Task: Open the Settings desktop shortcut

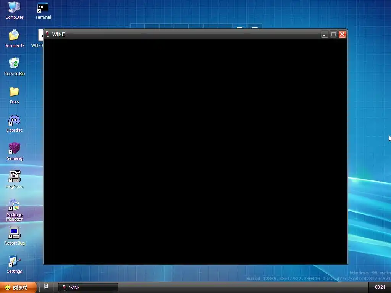Action: point(15,264)
